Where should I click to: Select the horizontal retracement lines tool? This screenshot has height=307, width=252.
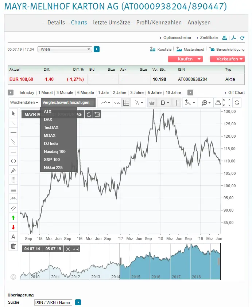click(x=13, y=189)
